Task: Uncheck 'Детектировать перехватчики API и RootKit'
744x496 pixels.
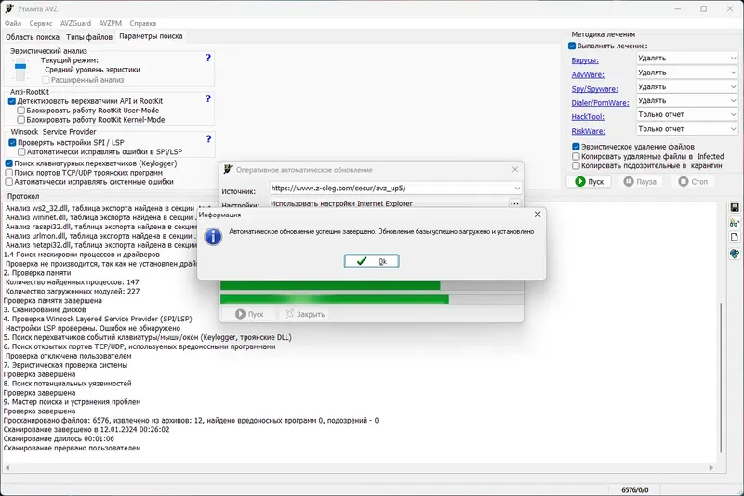Action: click(12, 101)
